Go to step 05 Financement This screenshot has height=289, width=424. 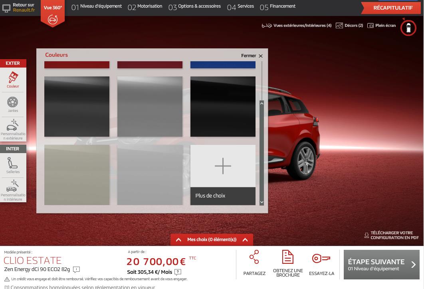[x=277, y=7]
